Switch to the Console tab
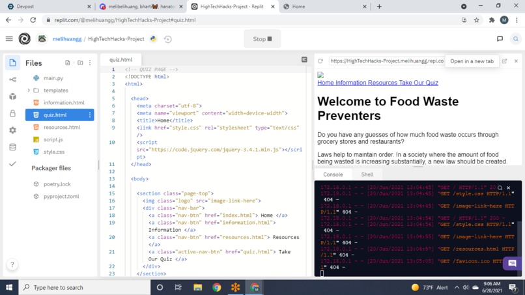This screenshot has width=525, height=295. 333,175
